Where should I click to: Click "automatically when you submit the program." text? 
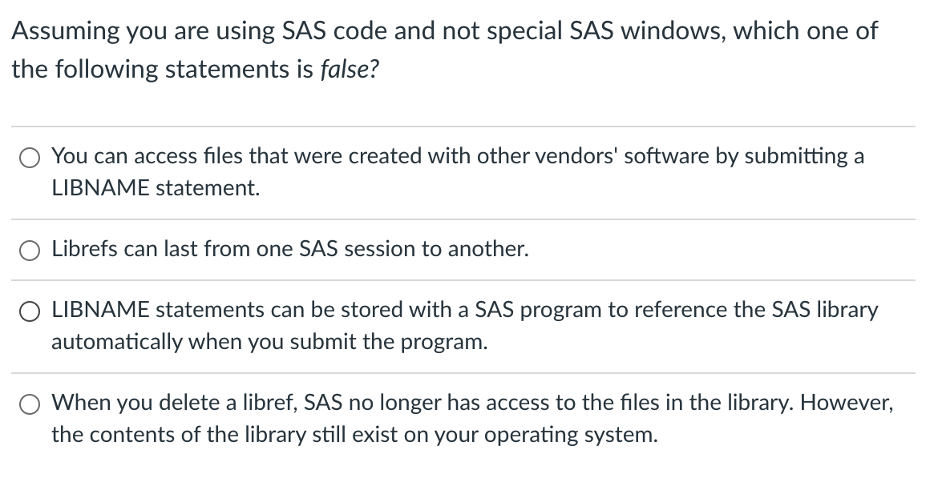270,342
